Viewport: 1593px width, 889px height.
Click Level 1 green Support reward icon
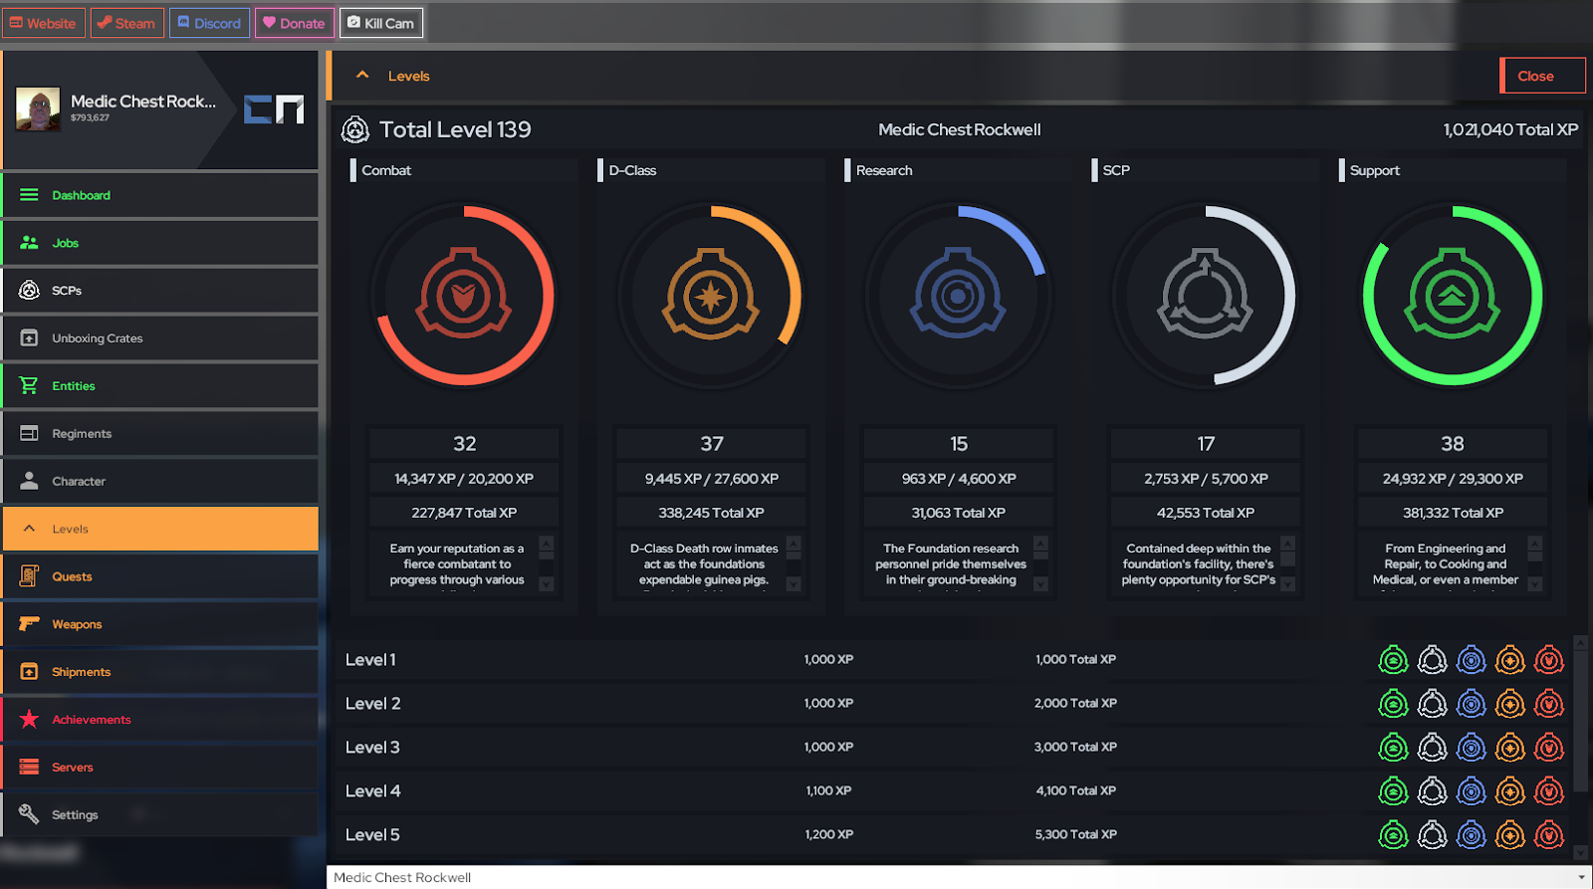click(1393, 660)
